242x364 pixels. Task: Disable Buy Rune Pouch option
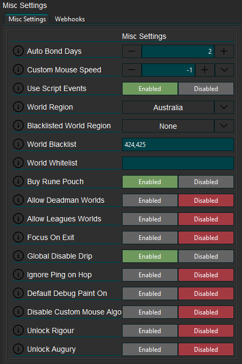pyautogui.click(x=206, y=182)
